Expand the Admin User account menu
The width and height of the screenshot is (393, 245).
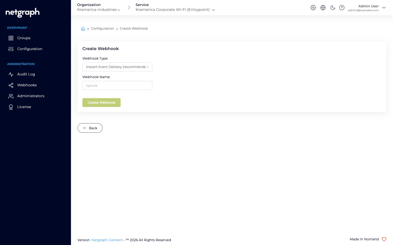[384, 8]
